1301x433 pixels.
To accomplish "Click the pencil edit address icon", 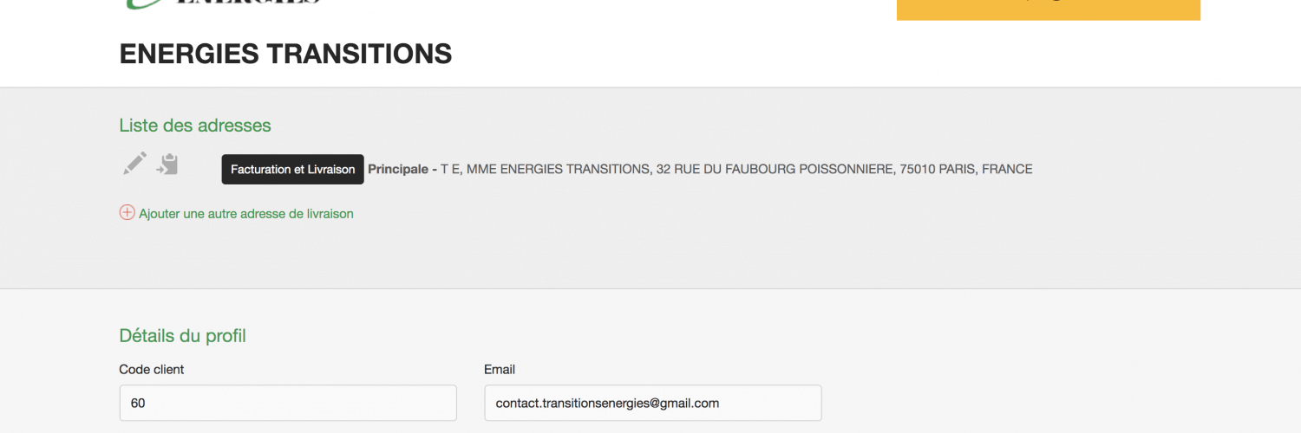I will pyautogui.click(x=134, y=163).
